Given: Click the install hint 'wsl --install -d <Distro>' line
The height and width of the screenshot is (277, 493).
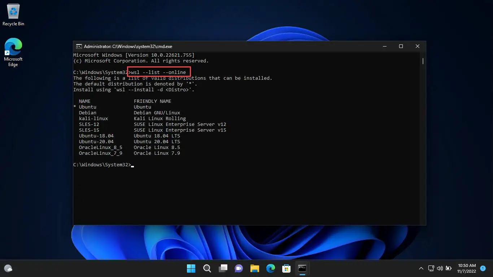Looking at the screenshot, I should tap(134, 90).
